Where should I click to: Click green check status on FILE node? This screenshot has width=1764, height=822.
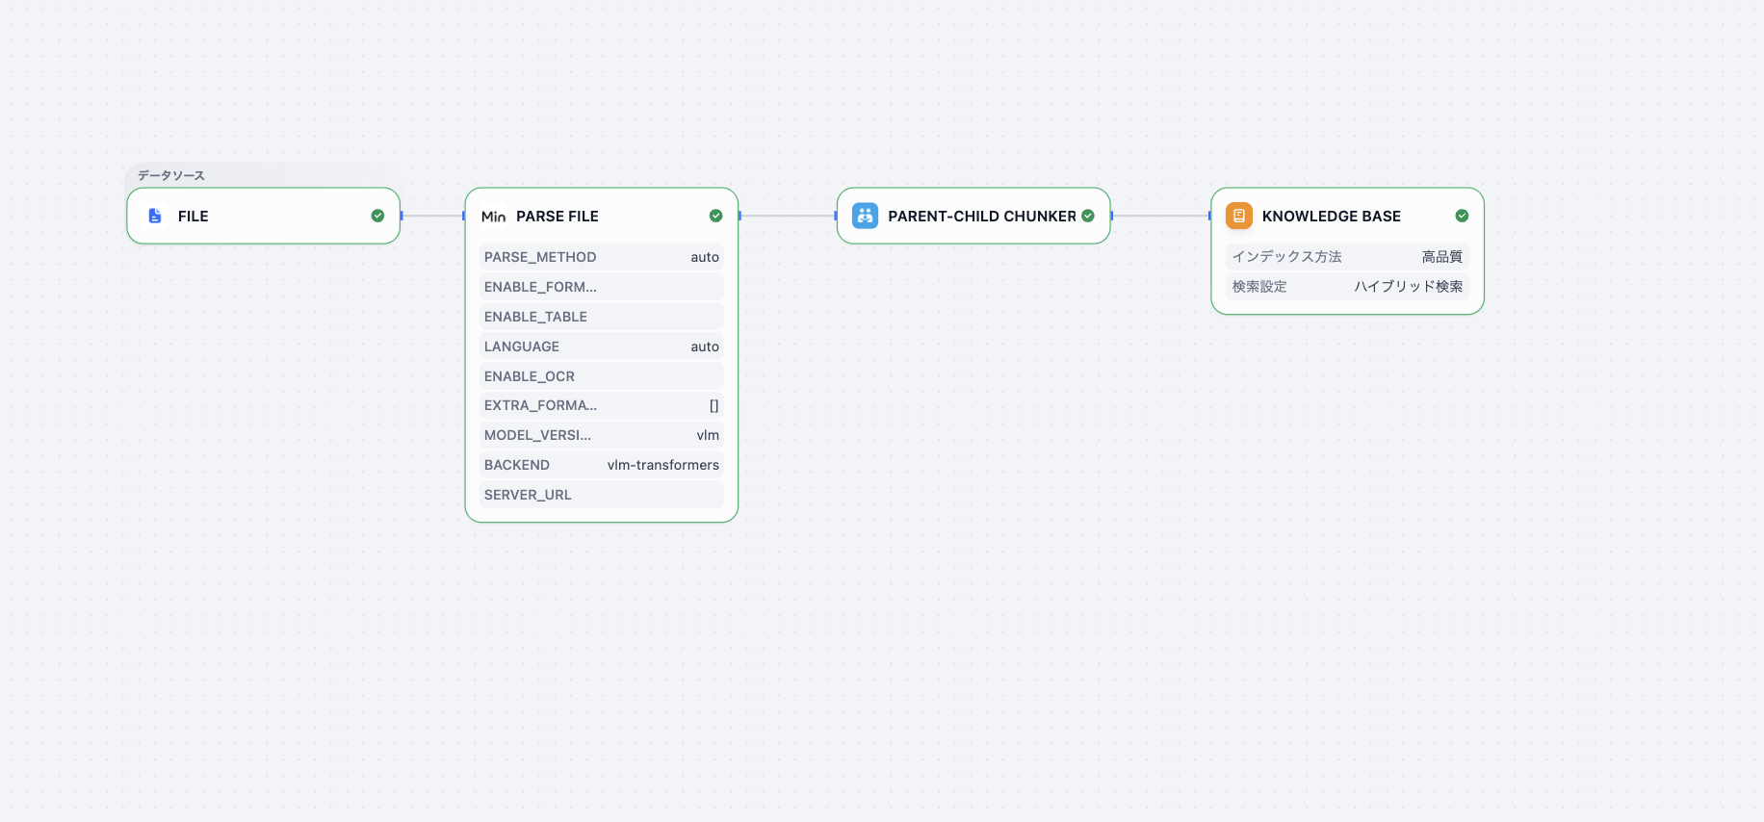coord(377,216)
